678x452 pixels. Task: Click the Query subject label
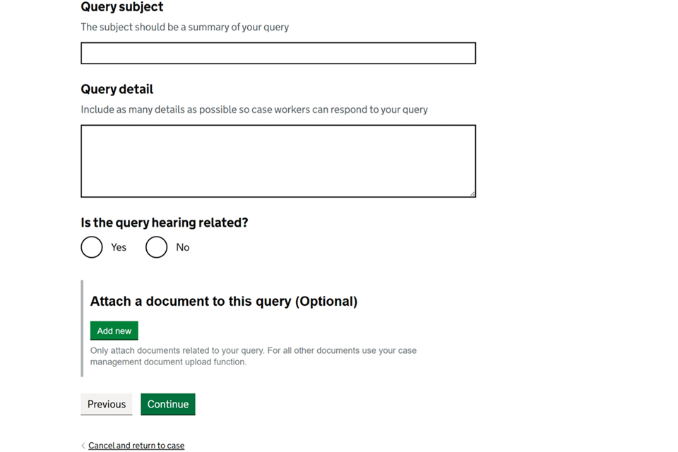[x=121, y=7]
